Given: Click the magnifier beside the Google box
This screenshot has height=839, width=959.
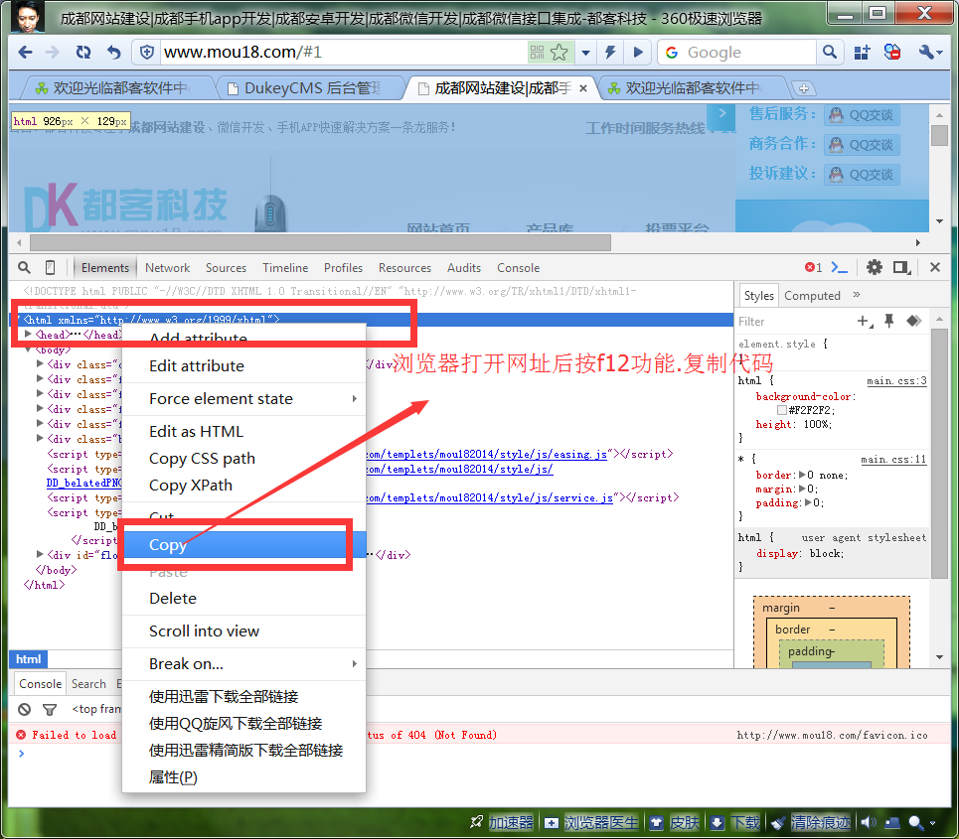Looking at the screenshot, I should tap(830, 53).
